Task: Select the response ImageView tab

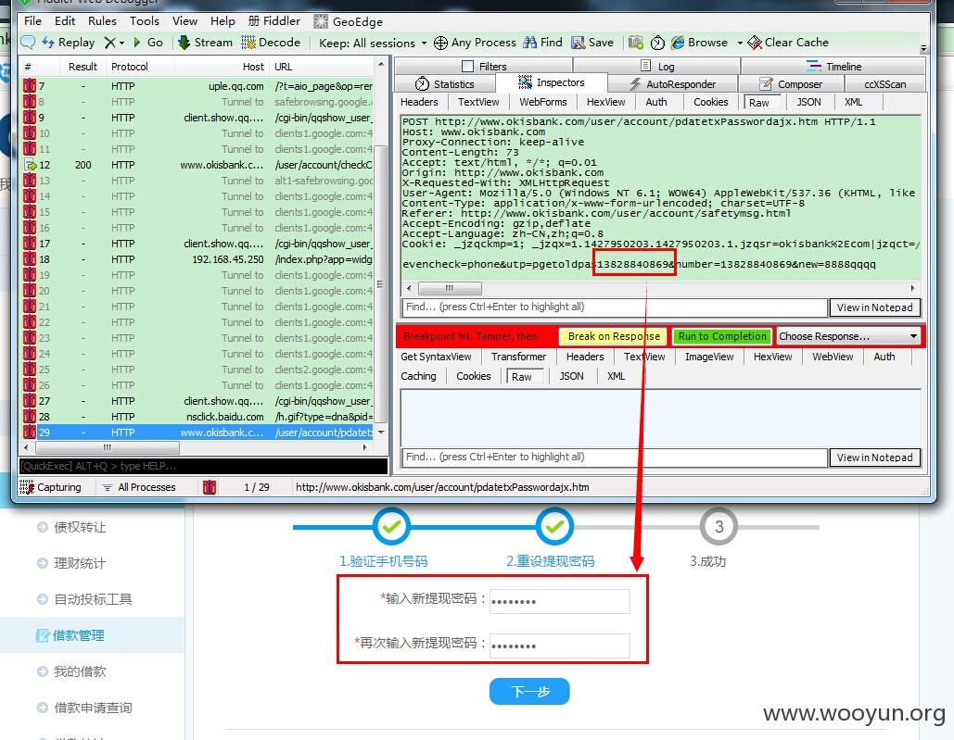Action: pyautogui.click(x=709, y=357)
